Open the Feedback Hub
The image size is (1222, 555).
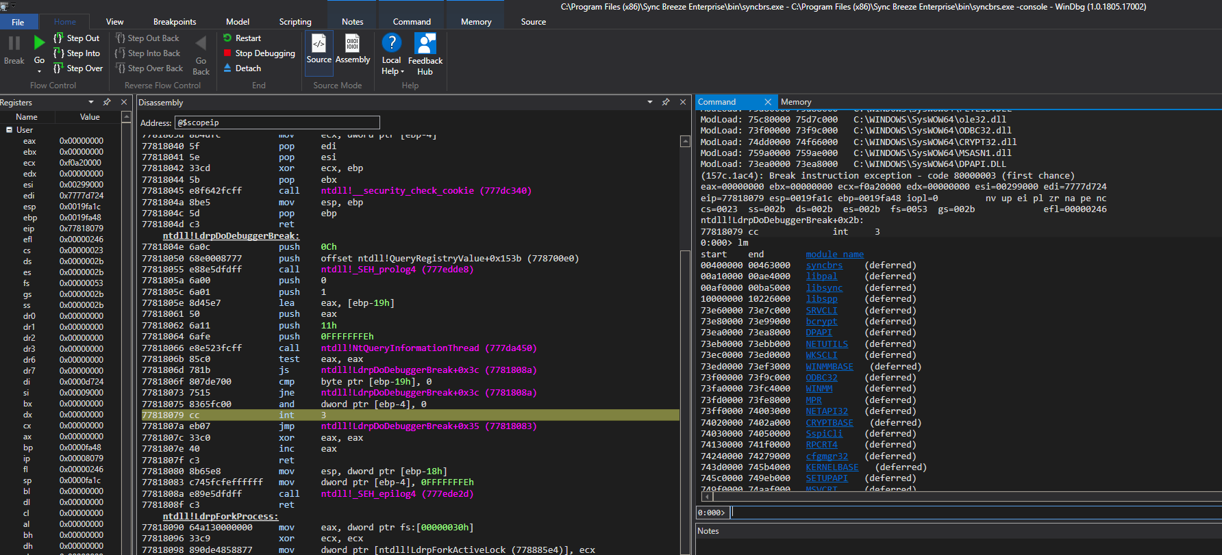pyautogui.click(x=425, y=53)
